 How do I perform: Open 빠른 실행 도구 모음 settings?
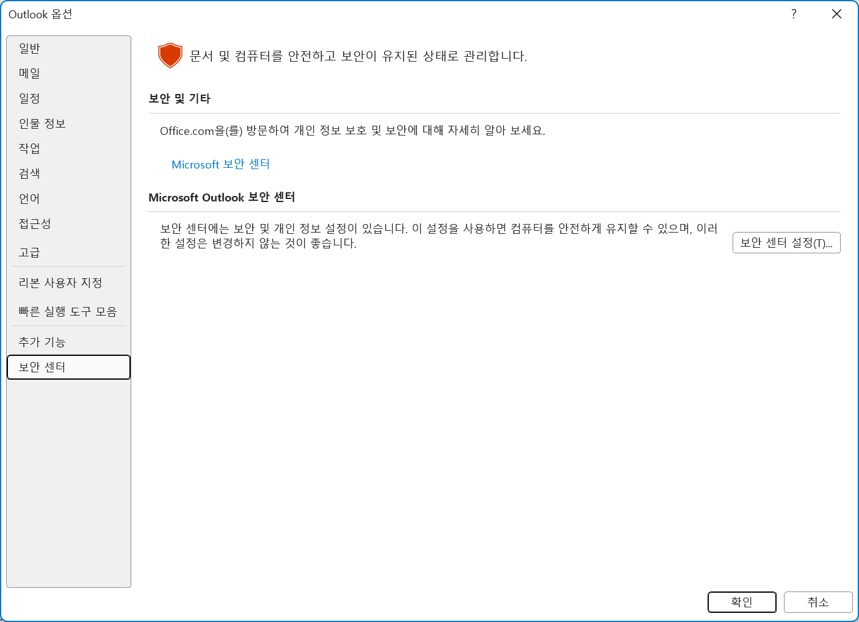68,311
